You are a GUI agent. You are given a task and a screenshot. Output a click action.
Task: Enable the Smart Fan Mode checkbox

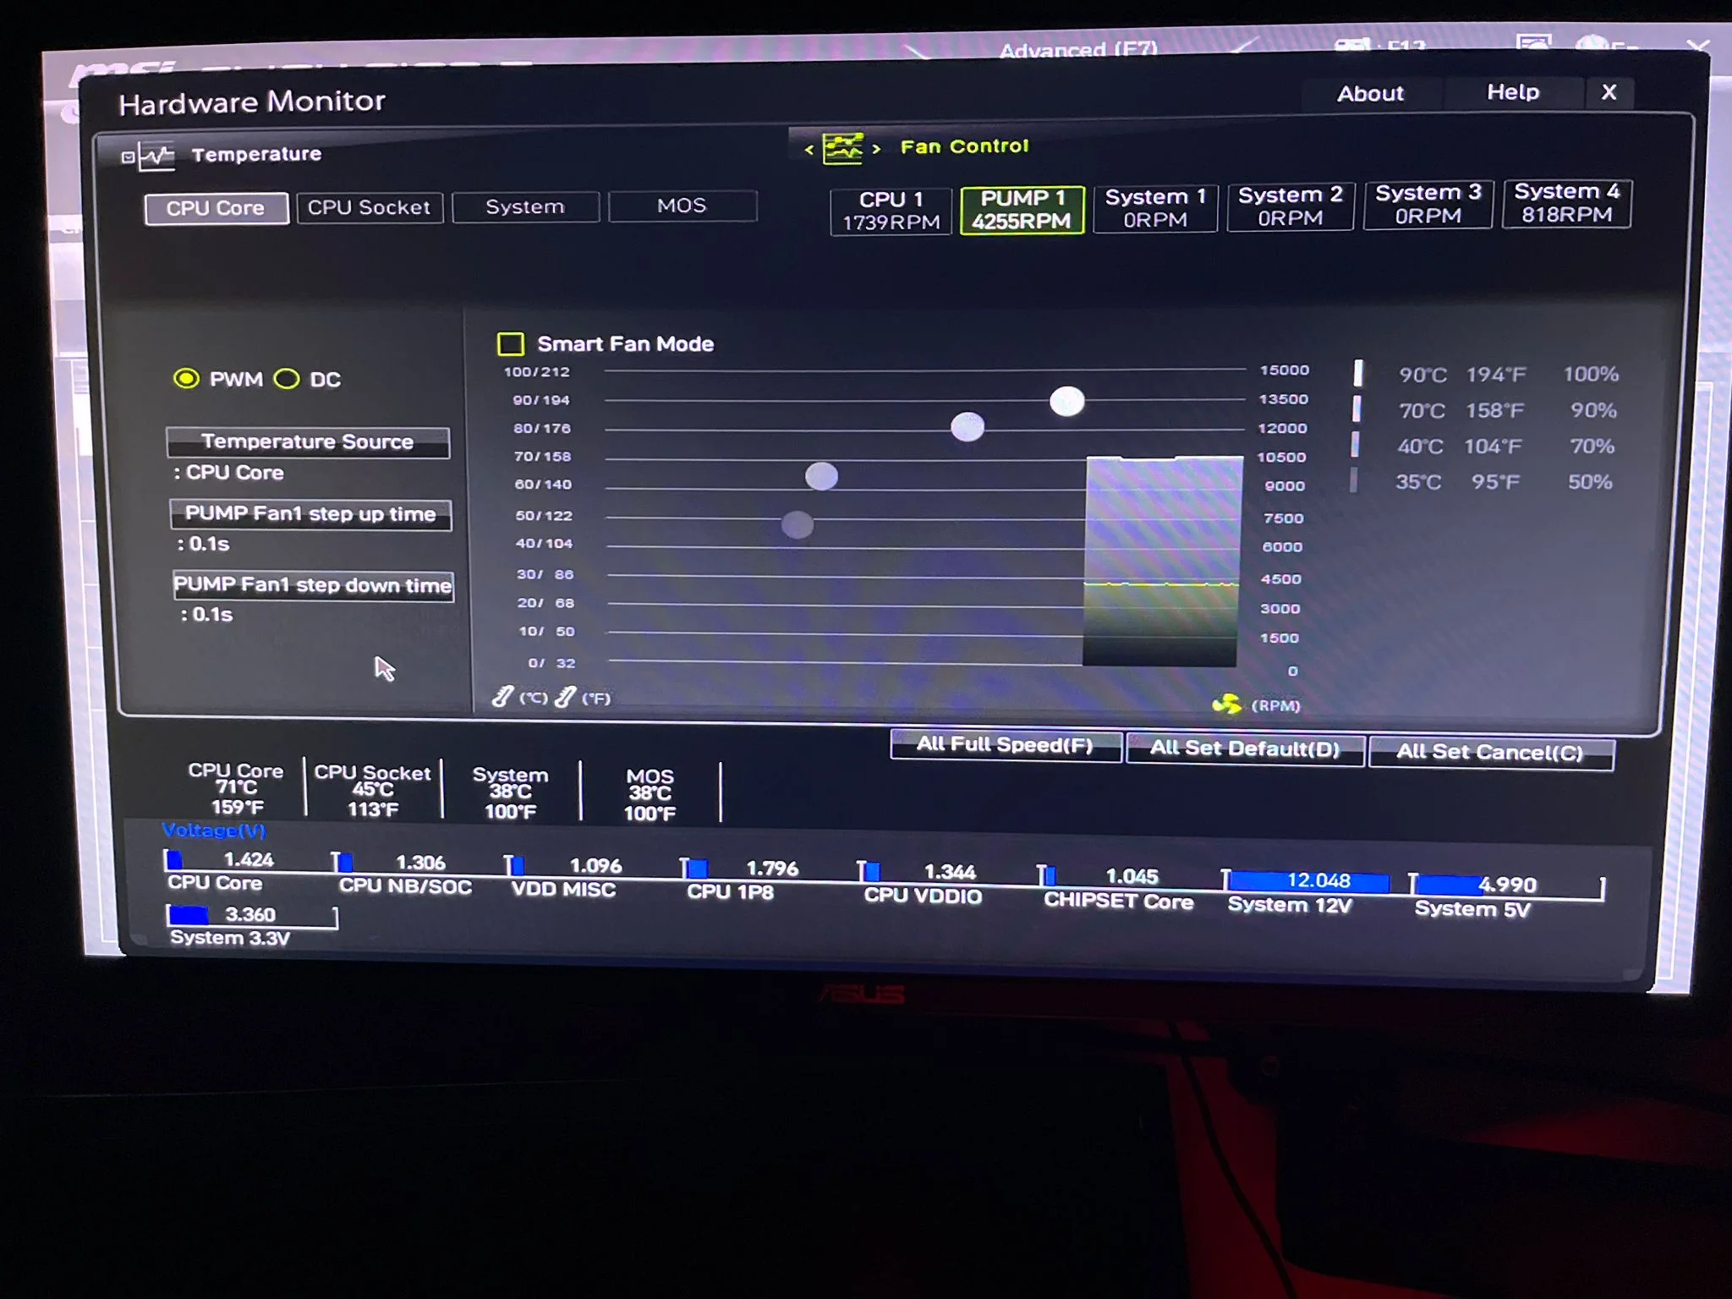(x=510, y=344)
